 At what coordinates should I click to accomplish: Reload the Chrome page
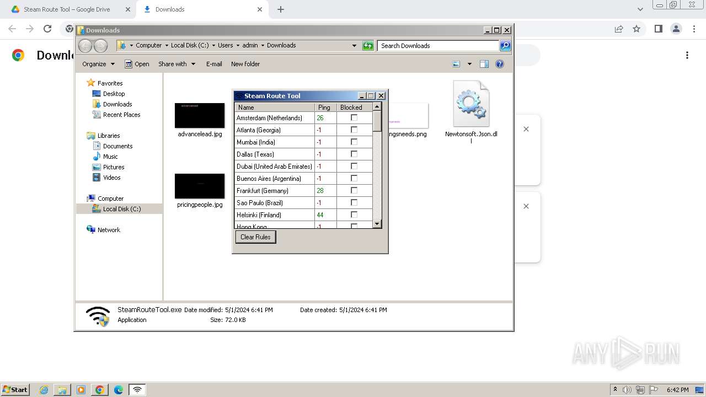point(47,29)
